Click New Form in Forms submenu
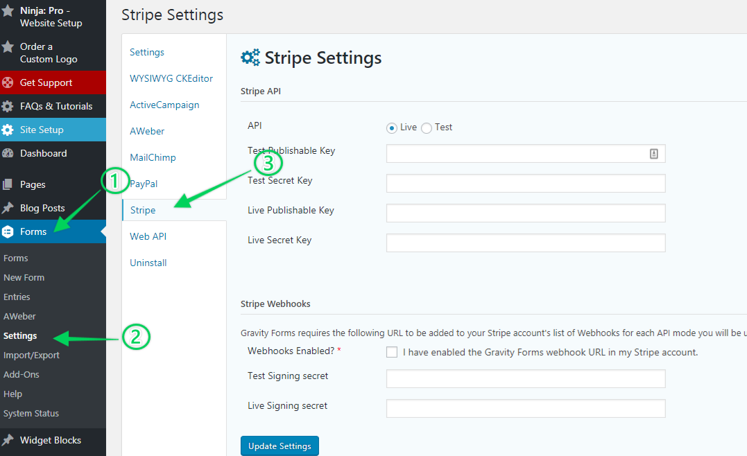Viewport: 747px width, 456px height. [24, 277]
